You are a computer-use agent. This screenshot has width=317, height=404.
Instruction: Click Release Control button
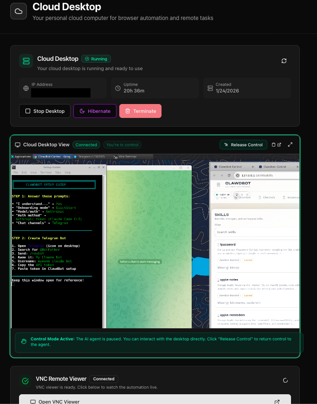[243, 145]
